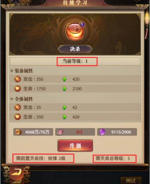
Task: Click the 测试 button
Action: [131, 180]
